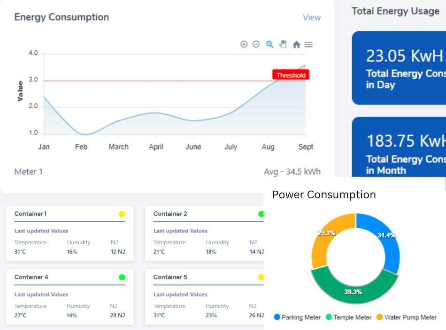Open the View link on Energy Consumption
The image size is (446, 330).
312,18
